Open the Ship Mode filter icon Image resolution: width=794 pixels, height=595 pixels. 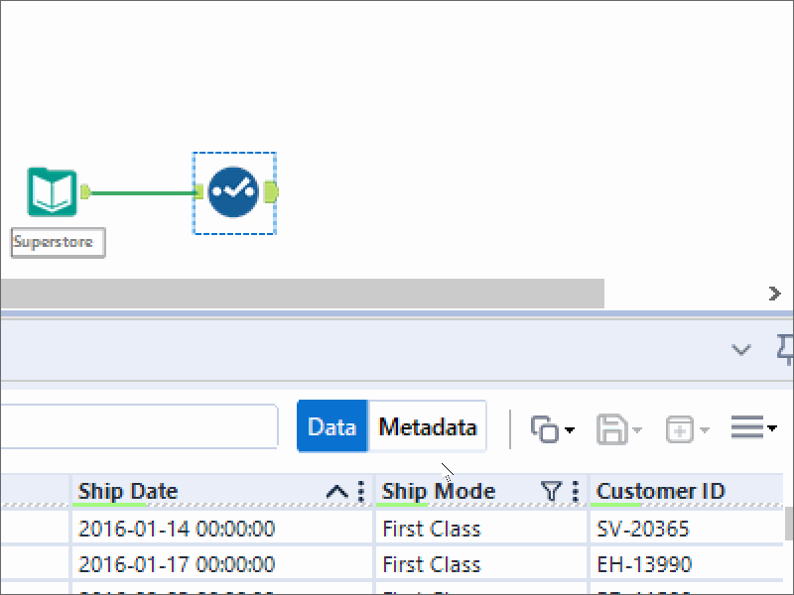click(x=550, y=491)
